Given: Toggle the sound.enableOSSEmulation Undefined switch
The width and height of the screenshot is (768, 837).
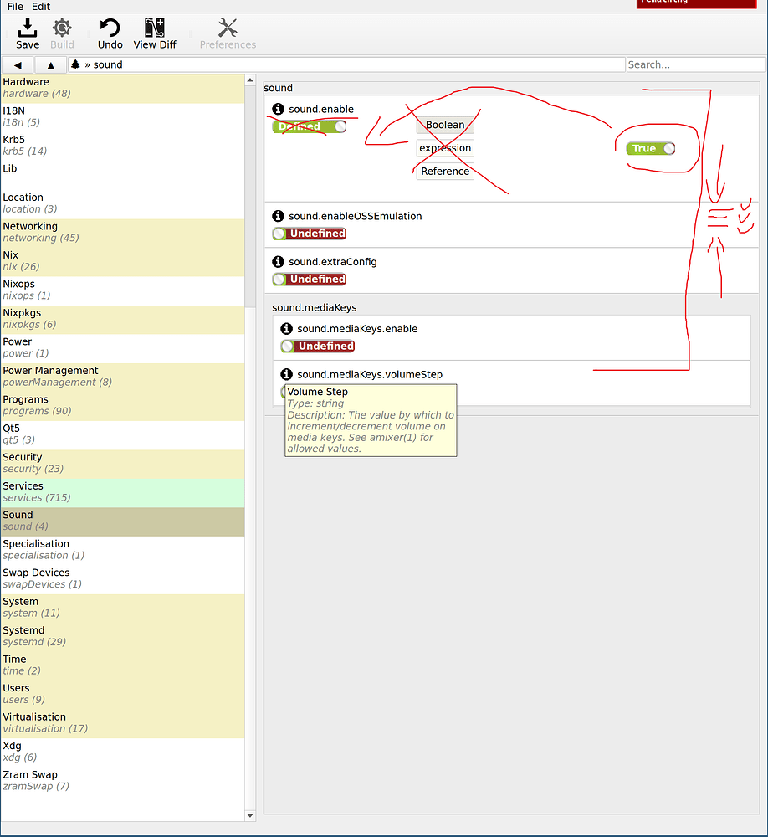Looking at the screenshot, I should click(309, 234).
